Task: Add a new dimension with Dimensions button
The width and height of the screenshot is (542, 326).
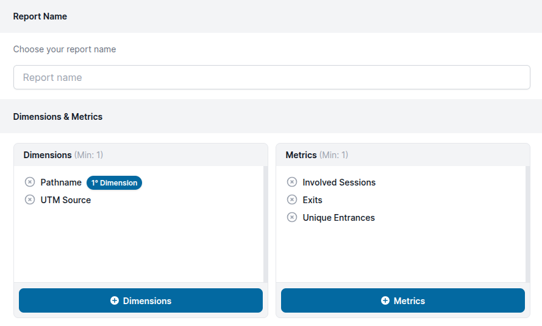Action: click(141, 300)
